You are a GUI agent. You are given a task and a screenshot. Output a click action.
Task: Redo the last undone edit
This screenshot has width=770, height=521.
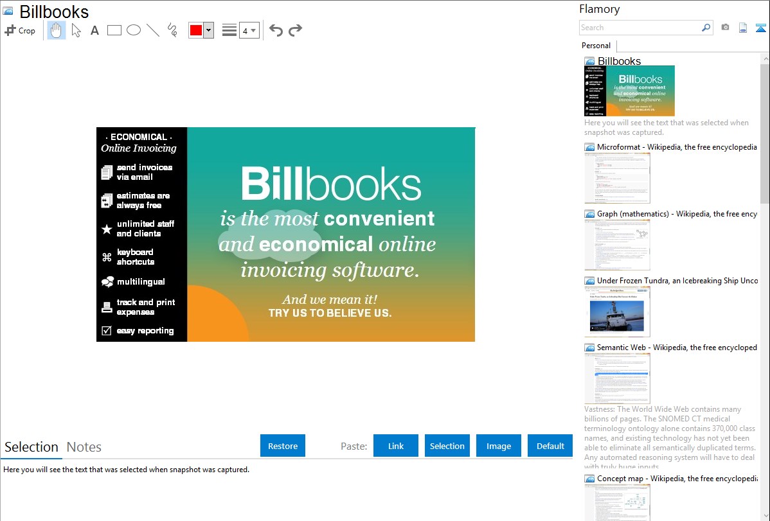(295, 30)
